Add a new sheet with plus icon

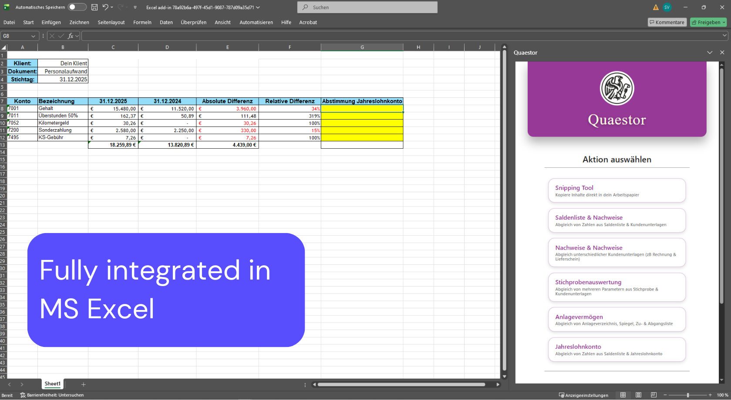[84, 384]
